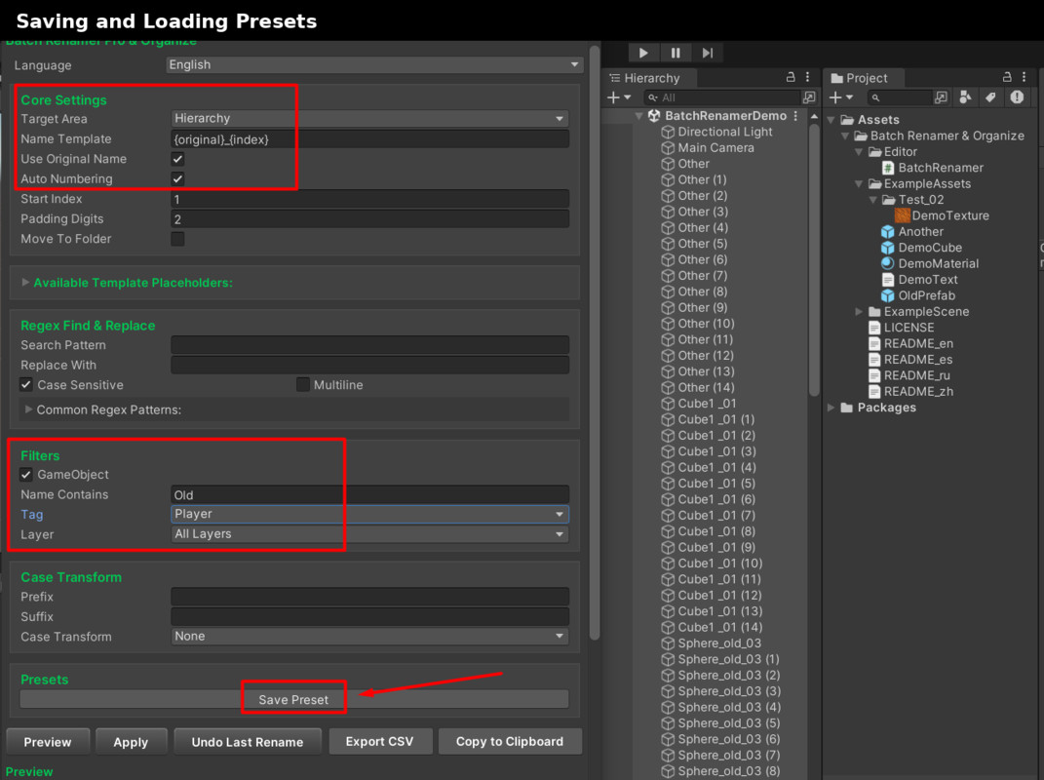Click the BatchRenamer script icon
Screen dimensions: 1044x780
pyautogui.click(x=887, y=168)
